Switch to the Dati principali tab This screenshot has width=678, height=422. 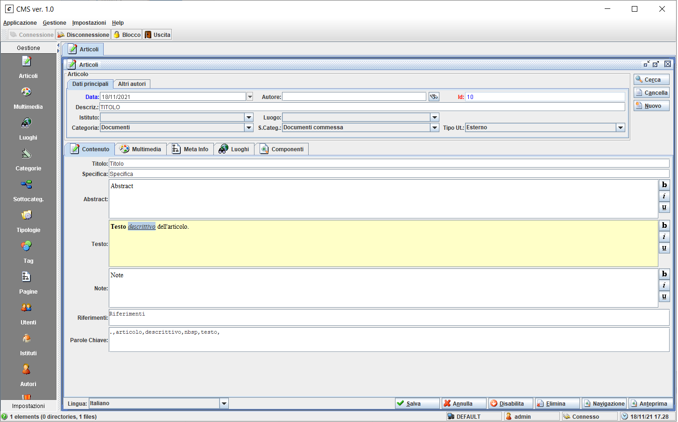pos(90,84)
